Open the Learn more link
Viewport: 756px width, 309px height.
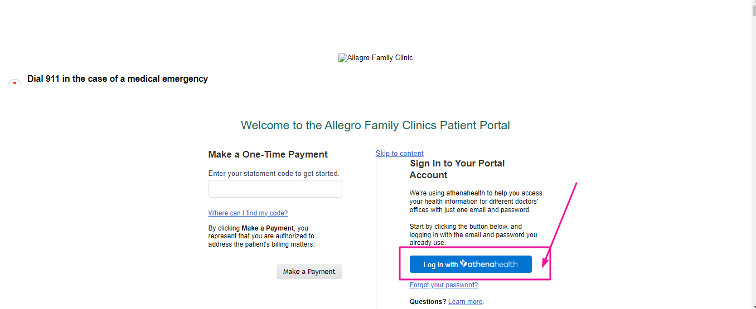point(466,302)
